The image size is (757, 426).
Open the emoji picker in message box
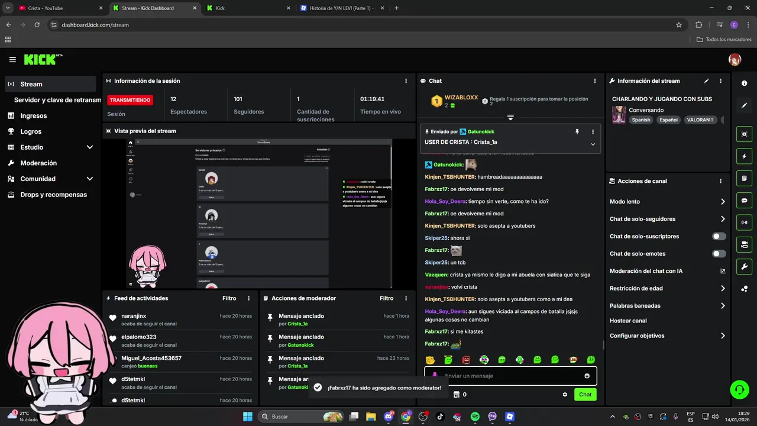coord(587,376)
